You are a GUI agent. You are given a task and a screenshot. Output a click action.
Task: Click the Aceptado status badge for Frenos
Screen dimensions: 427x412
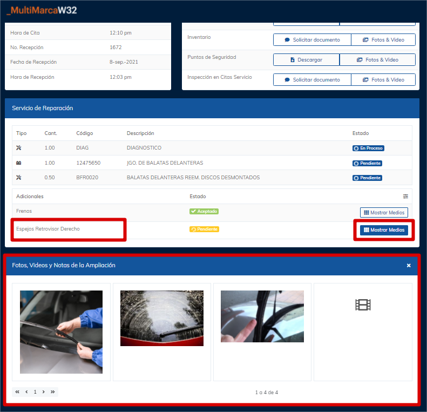204,212
